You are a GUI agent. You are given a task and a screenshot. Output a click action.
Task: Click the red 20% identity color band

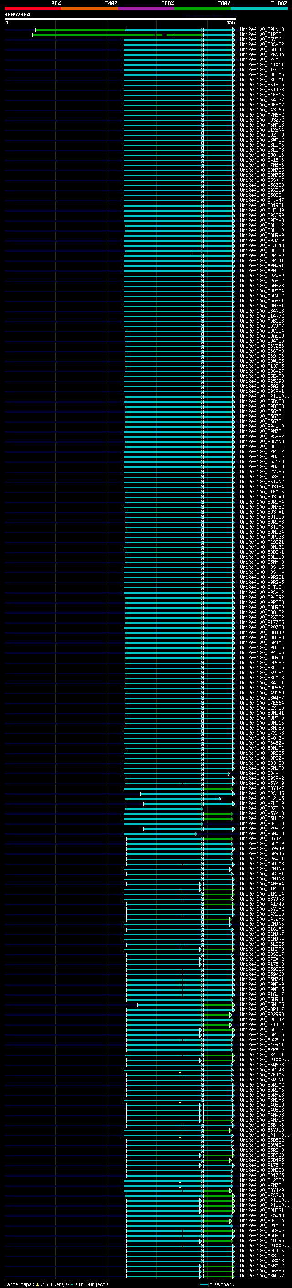32,8
